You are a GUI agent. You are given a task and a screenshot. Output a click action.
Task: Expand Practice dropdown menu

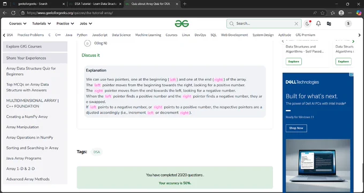(65, 24)
